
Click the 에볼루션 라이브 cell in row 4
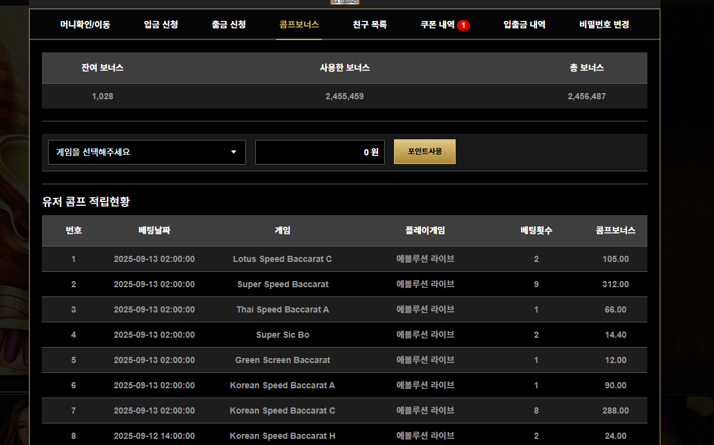point(425,335)
